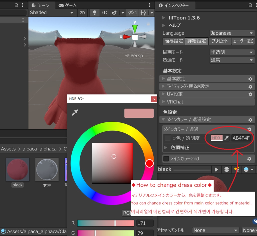The width and height of the screenshot is (257, 236).
Task: Click HDR picker preview color swatch
Action: [x=139, y=113]
